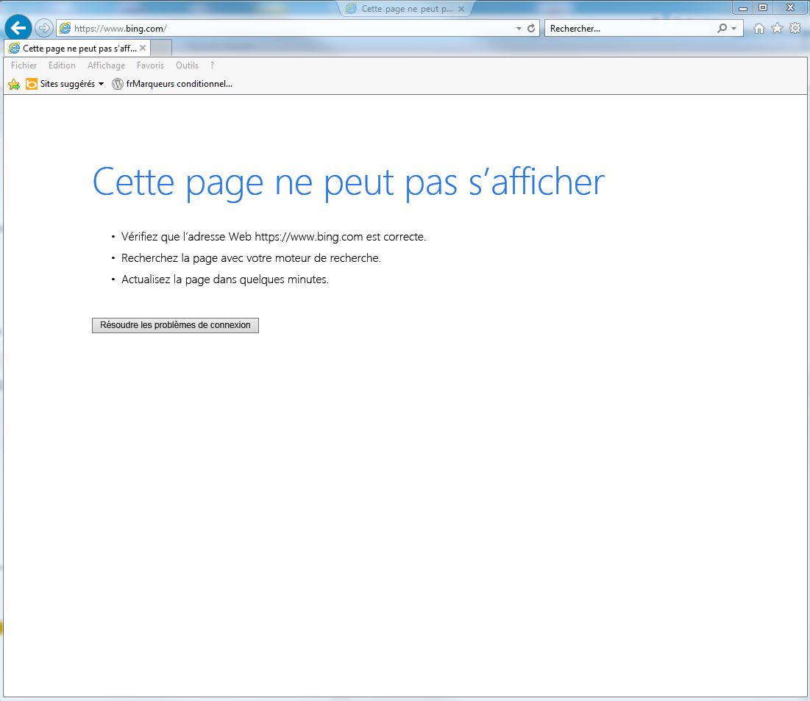Click Résoudre les problèmes de connexion button
810x701 pixels.
[175, 325]
